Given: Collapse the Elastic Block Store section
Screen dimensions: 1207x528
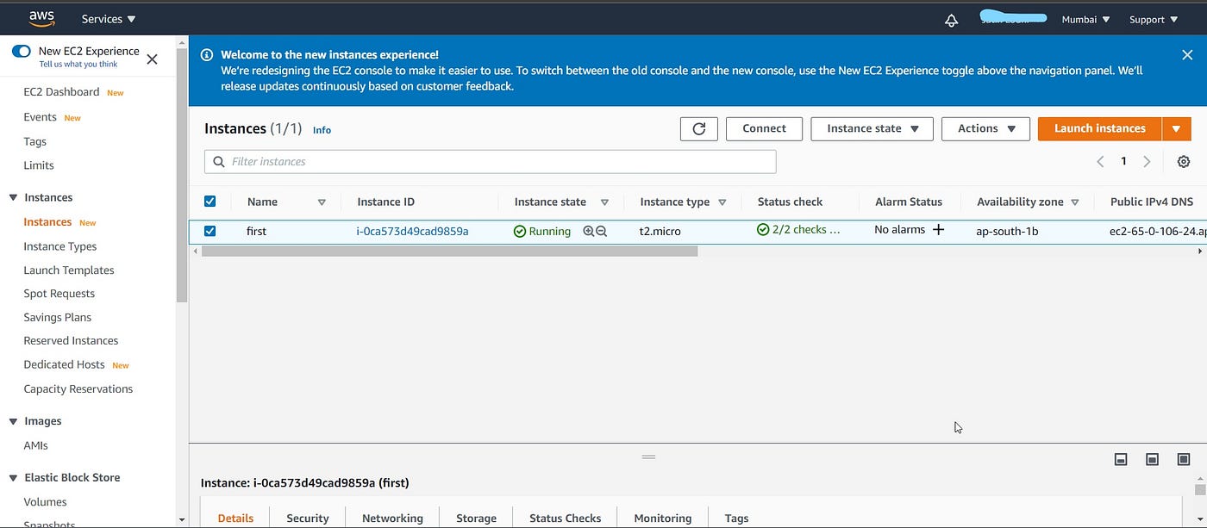Looking at the screenshot, I should coord(13,477).
